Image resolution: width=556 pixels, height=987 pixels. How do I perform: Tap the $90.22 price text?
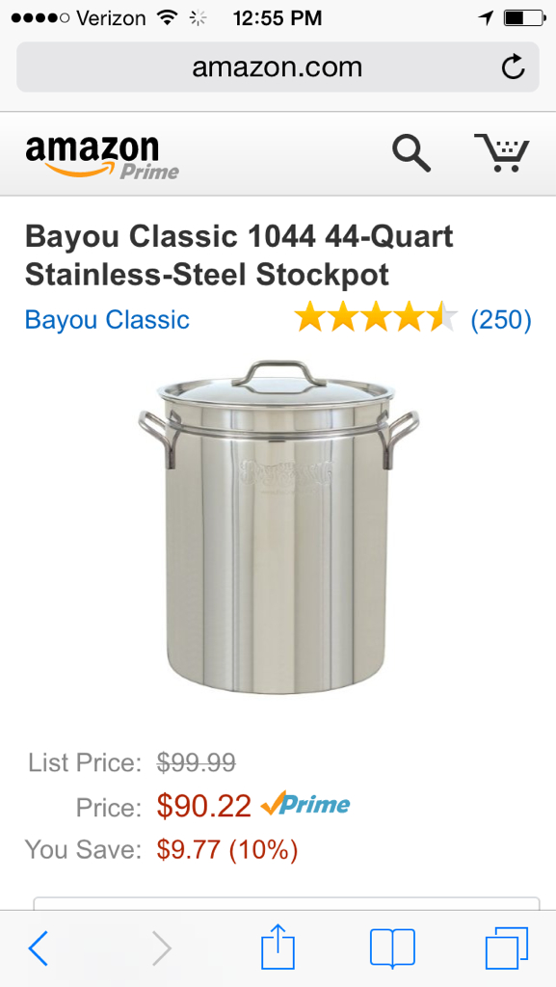(203, 807)
